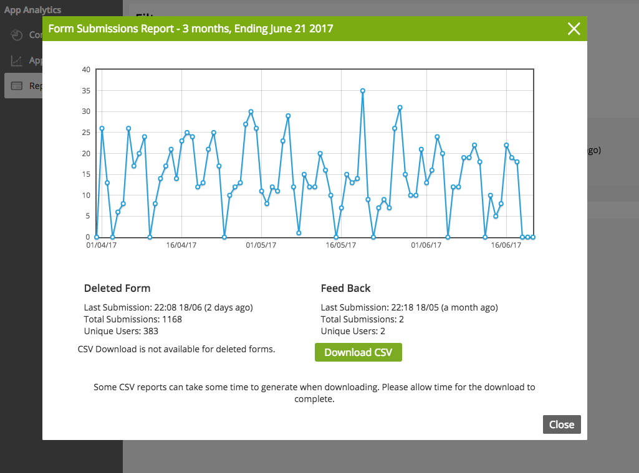Click the 16/06/17 x-axis date label
The width and height of the screenshot is (639, 473).
[x=506, y=245]
